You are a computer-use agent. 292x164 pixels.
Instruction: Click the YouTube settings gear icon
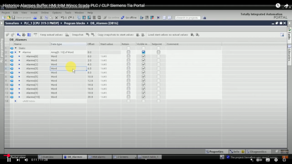pos(276,160)
